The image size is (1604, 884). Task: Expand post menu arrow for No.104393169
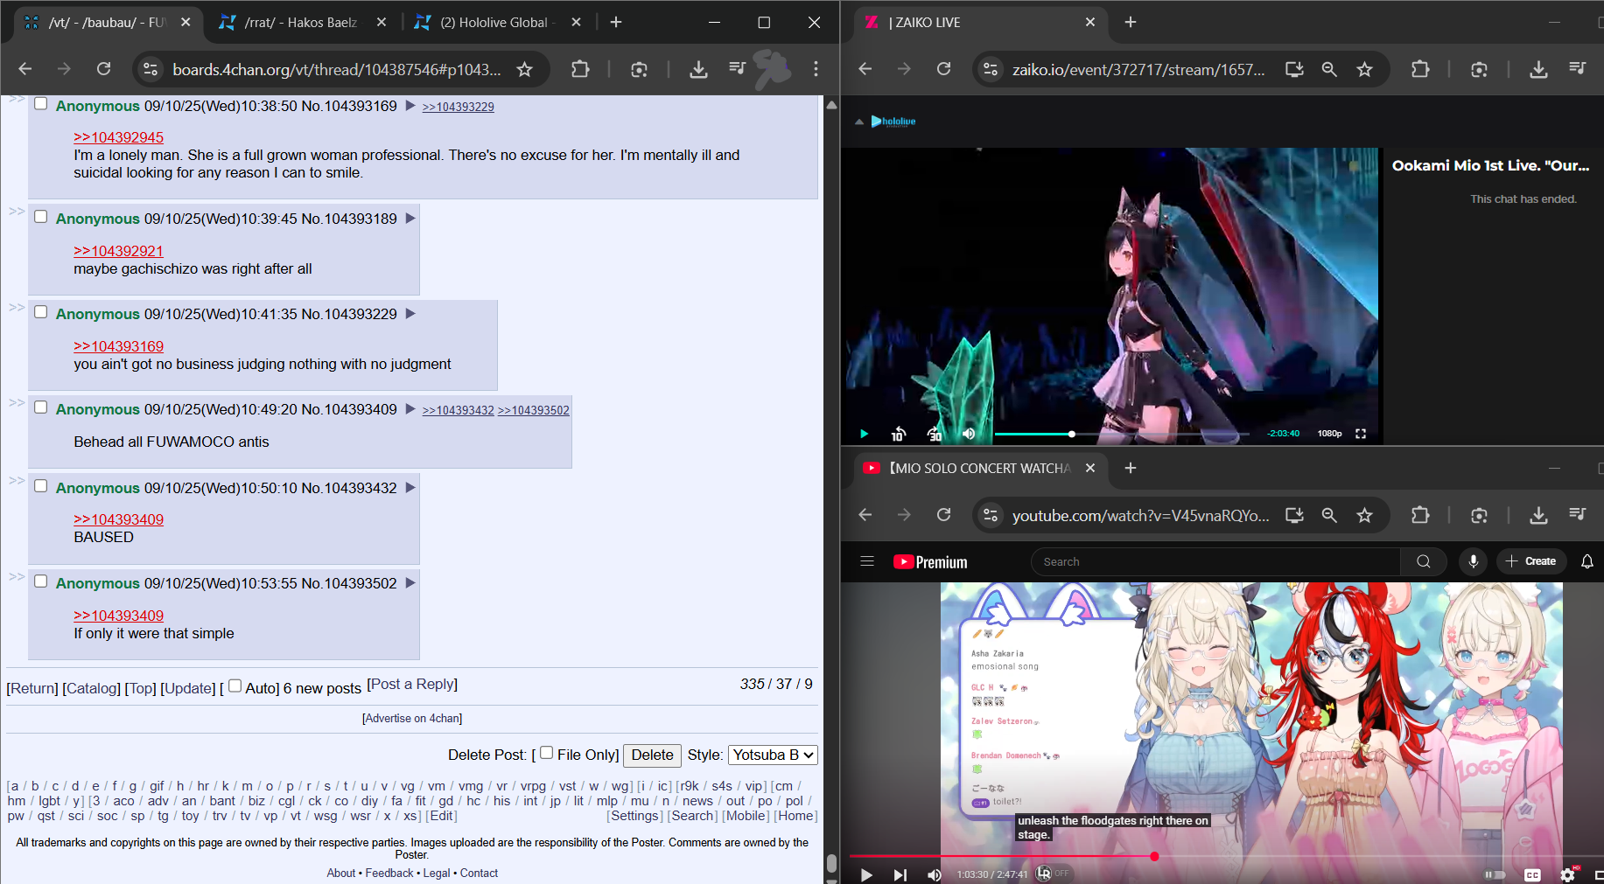click(x=410, y=106)
